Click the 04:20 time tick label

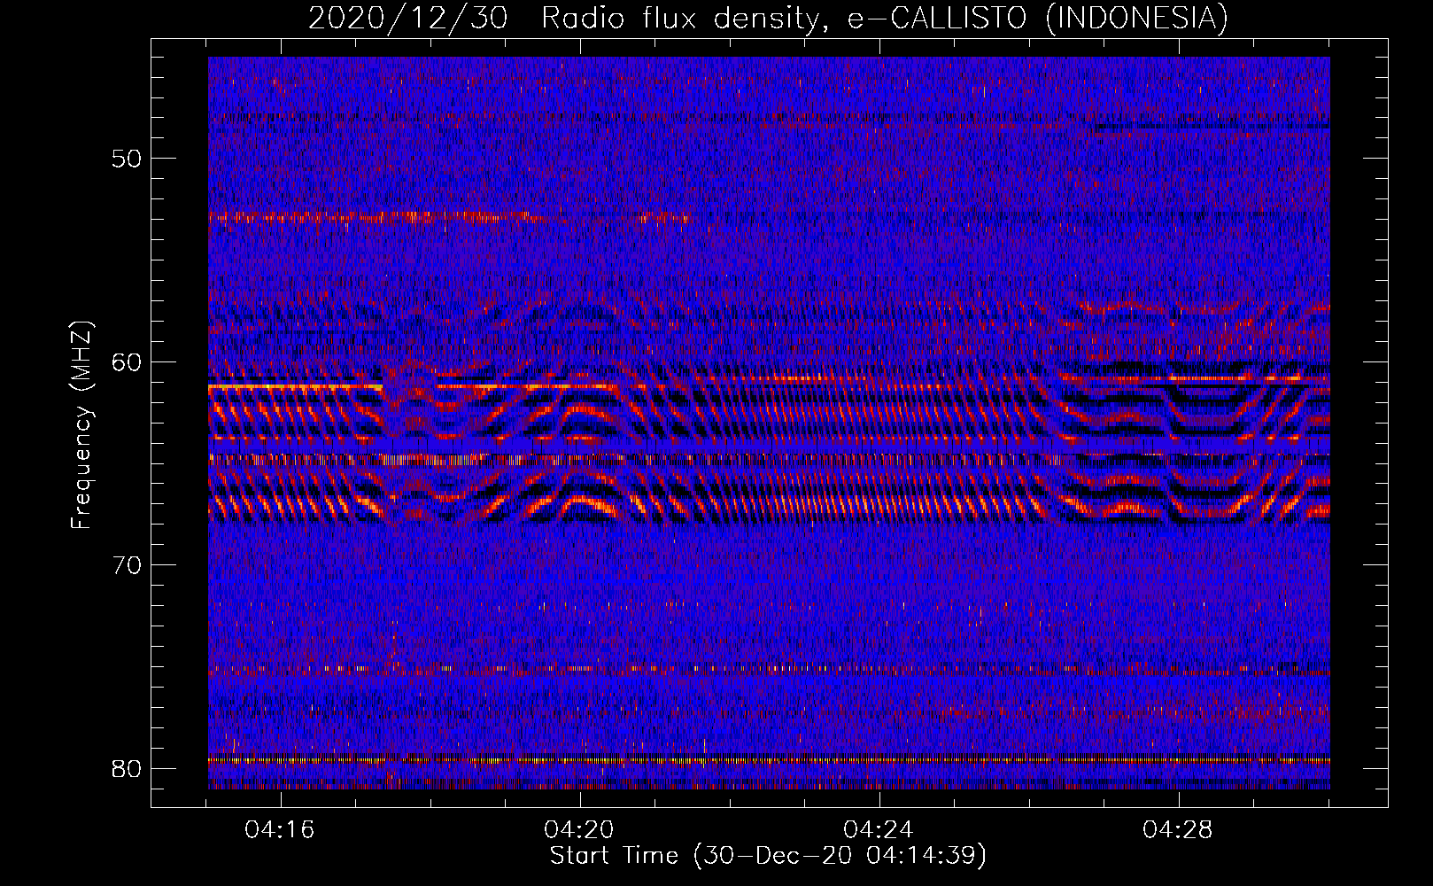580,830
